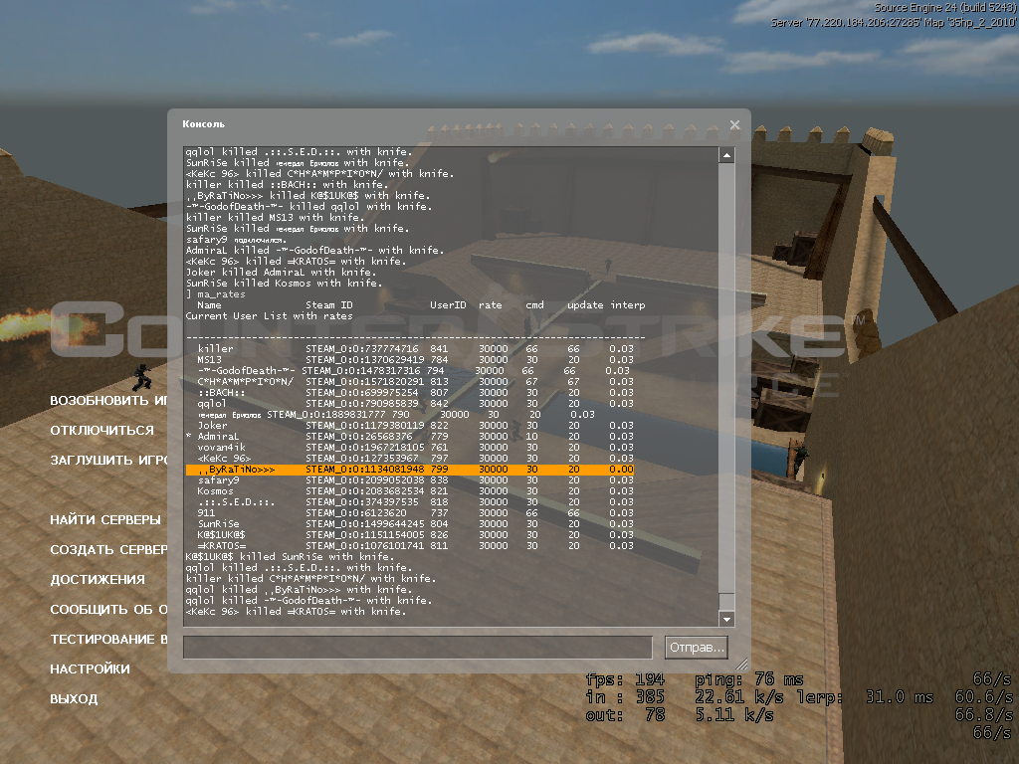This screenshot has width=1019, height=764.
Task: Click the -™-GodofDeath-™- rates row
Action: click(x=413, y=371)
